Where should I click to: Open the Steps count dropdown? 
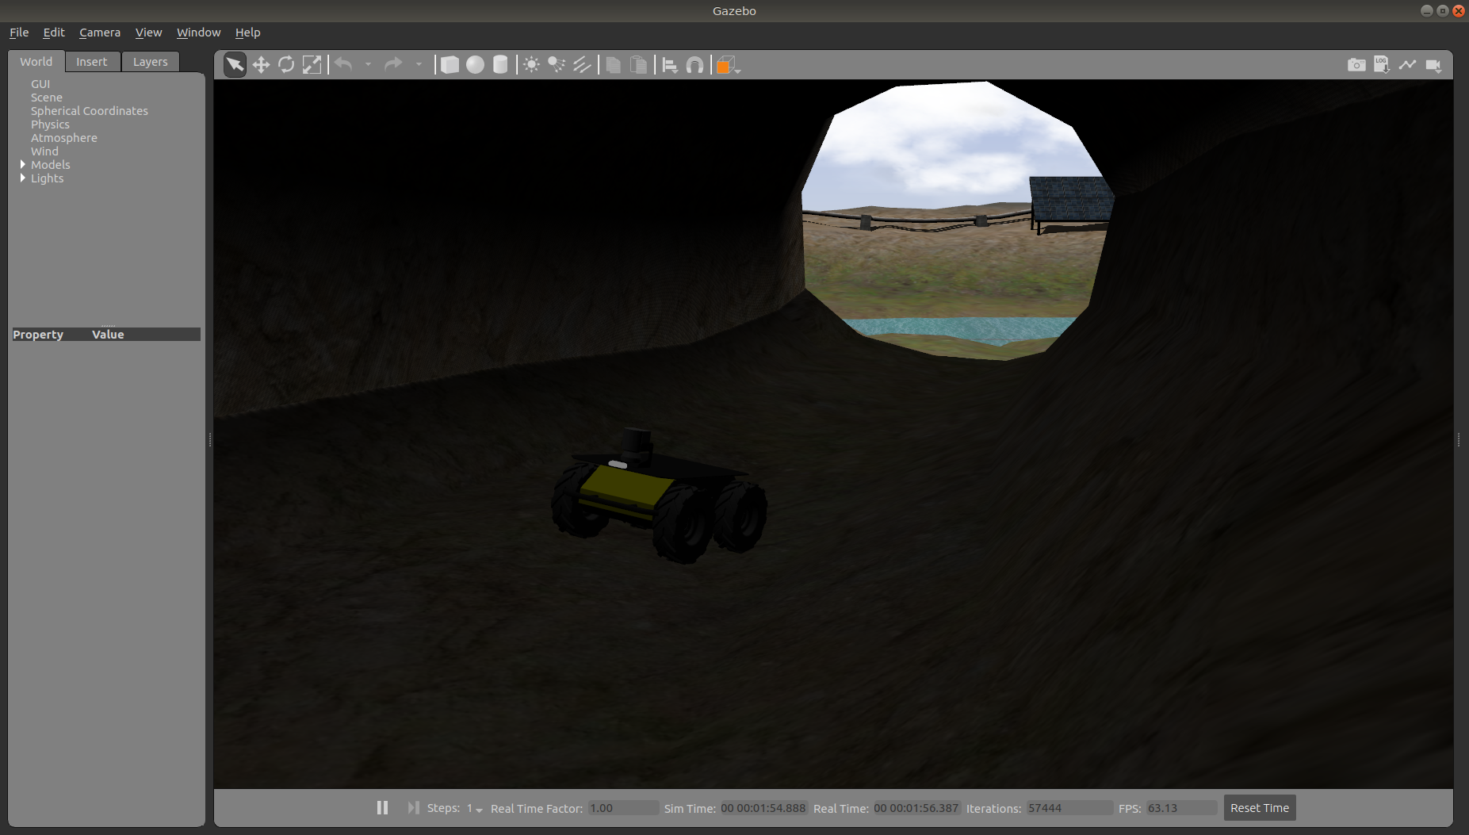475,808
